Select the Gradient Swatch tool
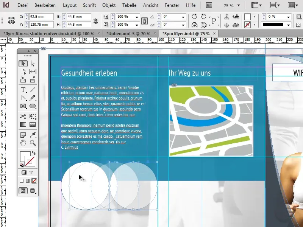This screenshot has height=227, width=303. pos(23,124)
